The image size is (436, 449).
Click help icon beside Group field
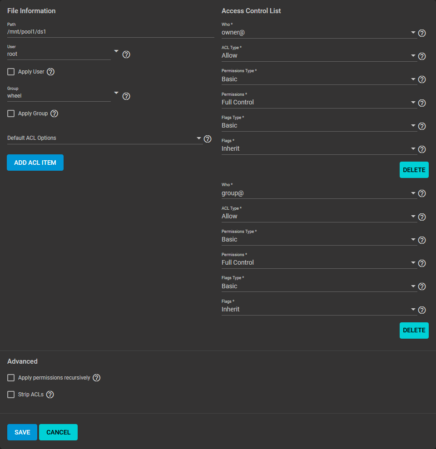126,96
